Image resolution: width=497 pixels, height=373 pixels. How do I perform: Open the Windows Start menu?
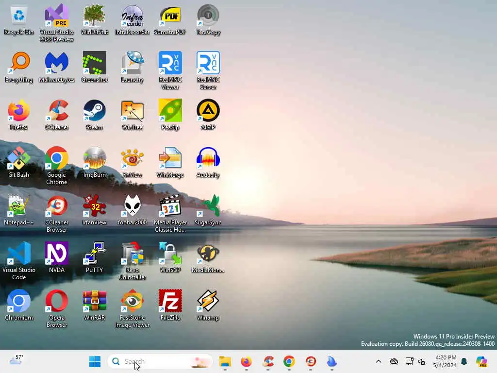coord(95,361)
